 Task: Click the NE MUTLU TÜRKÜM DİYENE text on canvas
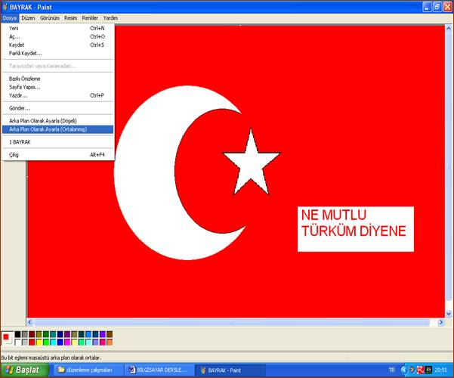point(354,223)
